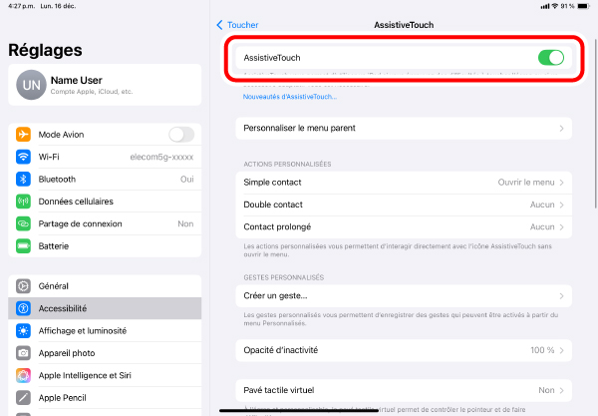Viewport: 598px width, 416px height.
Task: Open Opacité d'inactivité setting
Action: coord(405,350)
